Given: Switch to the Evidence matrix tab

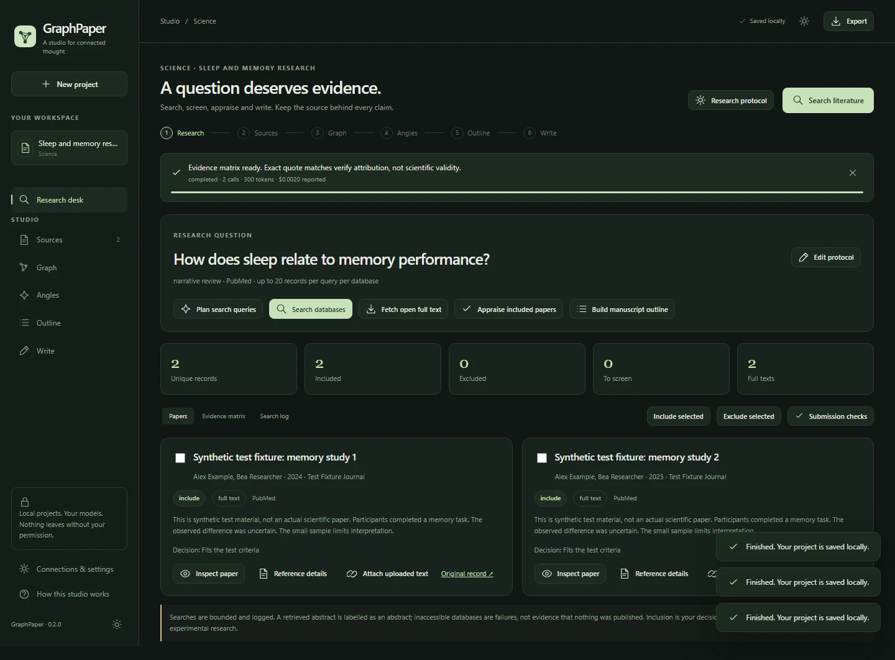Looking at the screenshot, I should coord(224,416).
